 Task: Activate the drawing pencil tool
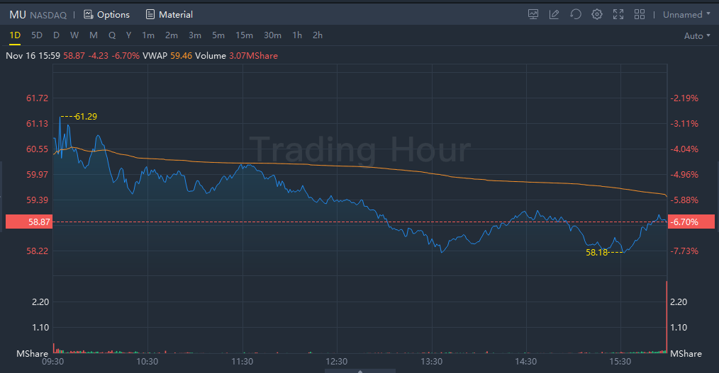click(554, 14)
